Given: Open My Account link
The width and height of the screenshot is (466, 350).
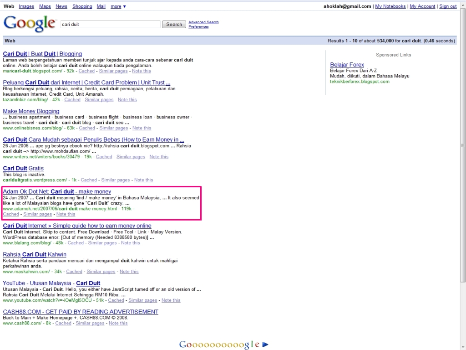Looking at the screenshot, I should [422, 6].
